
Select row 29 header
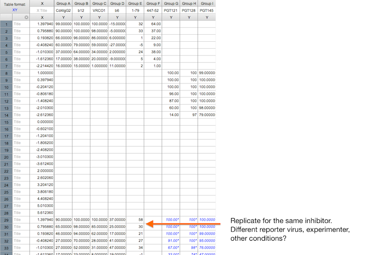tap(6, 220)
